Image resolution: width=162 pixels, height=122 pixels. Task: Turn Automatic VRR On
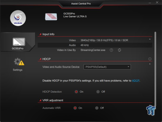(x=75, y=108)
